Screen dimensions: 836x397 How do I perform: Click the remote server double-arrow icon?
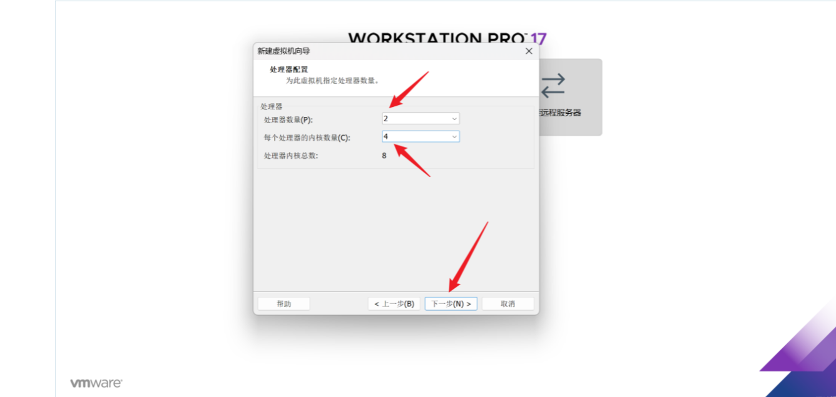point(553,86)
